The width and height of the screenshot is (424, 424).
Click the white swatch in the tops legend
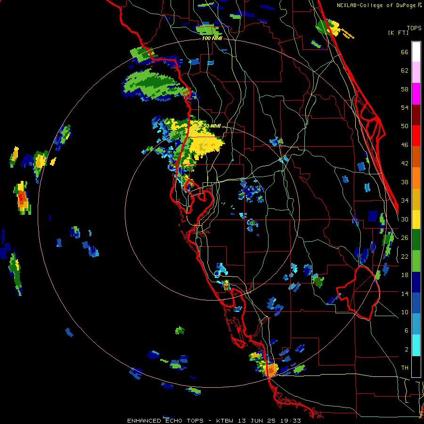click(x=416, y=52)
